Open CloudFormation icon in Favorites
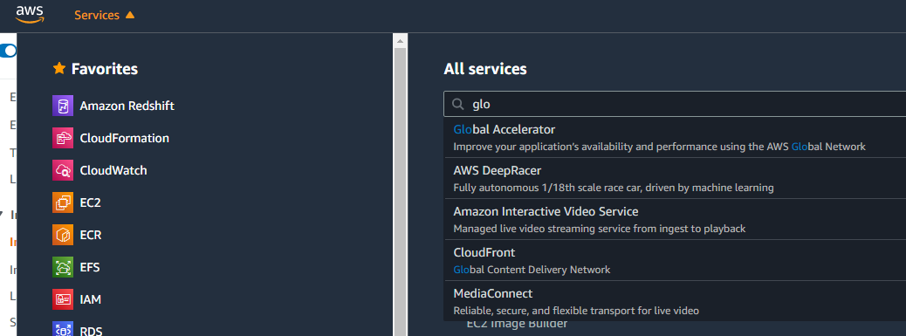Screen dimensions: 906x336 tap(62, 139)
